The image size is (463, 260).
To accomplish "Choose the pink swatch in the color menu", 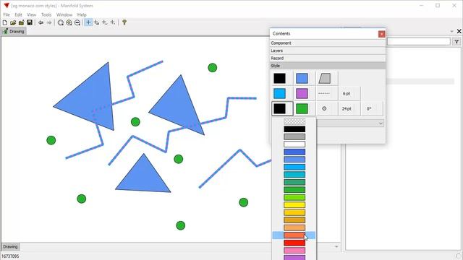I will click(294, 251).
